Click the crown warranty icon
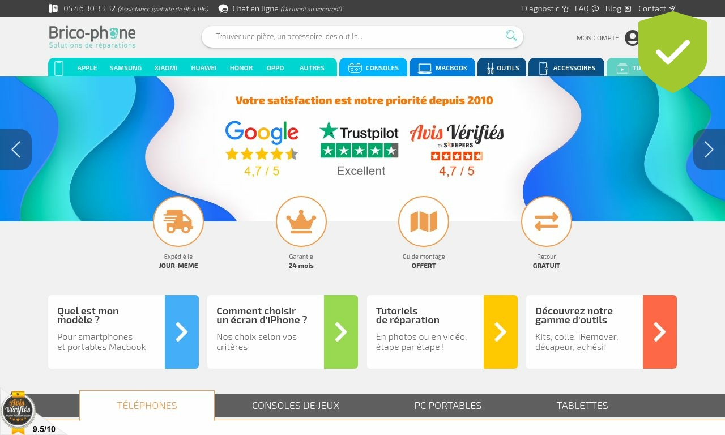This screenshot has width=725, height=435. click(301, 221)
